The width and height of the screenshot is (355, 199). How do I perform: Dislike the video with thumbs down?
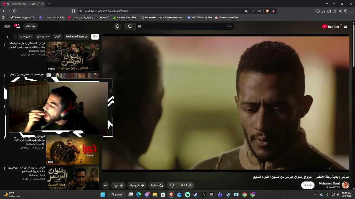click(x=172, y=185)
